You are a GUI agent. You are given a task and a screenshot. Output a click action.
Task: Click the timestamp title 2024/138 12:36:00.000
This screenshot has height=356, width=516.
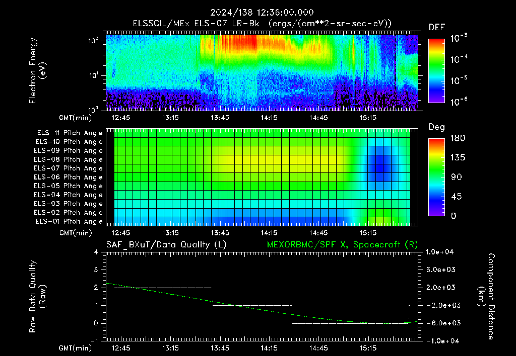[262, 13]
